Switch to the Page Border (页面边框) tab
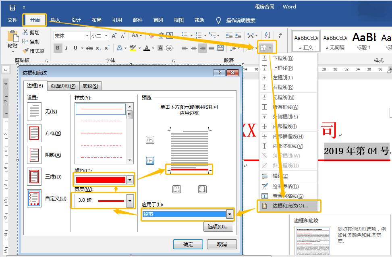The height and width of the screenshot is (257, 392). click(62, 86)
